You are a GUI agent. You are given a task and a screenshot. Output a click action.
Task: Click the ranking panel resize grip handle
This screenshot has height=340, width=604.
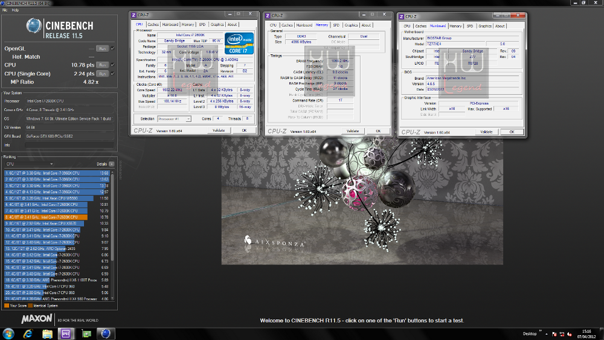[x=121, y=170]
